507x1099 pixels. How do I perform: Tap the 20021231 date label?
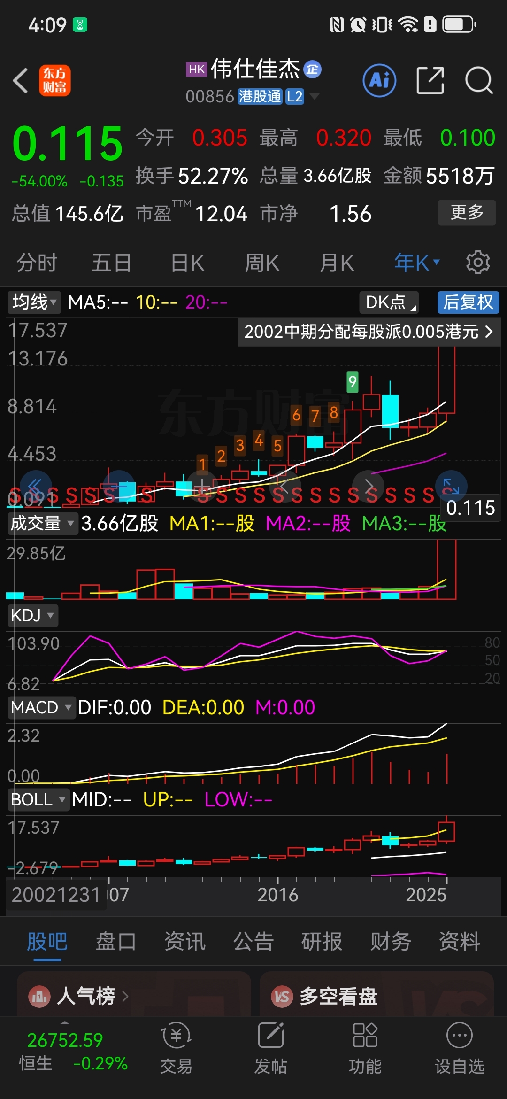[56, 895]
